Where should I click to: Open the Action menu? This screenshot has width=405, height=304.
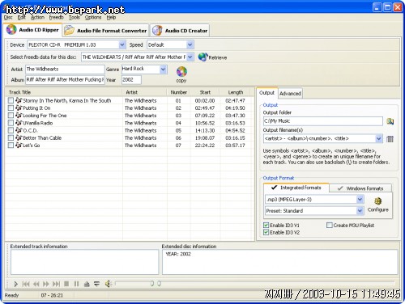(37, 18)
